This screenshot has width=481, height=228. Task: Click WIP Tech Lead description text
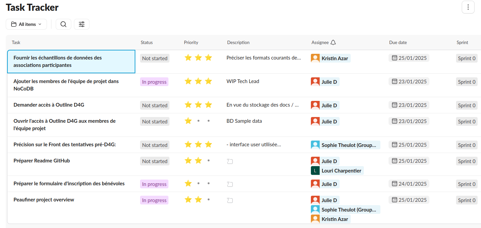[x=243, y=81]
